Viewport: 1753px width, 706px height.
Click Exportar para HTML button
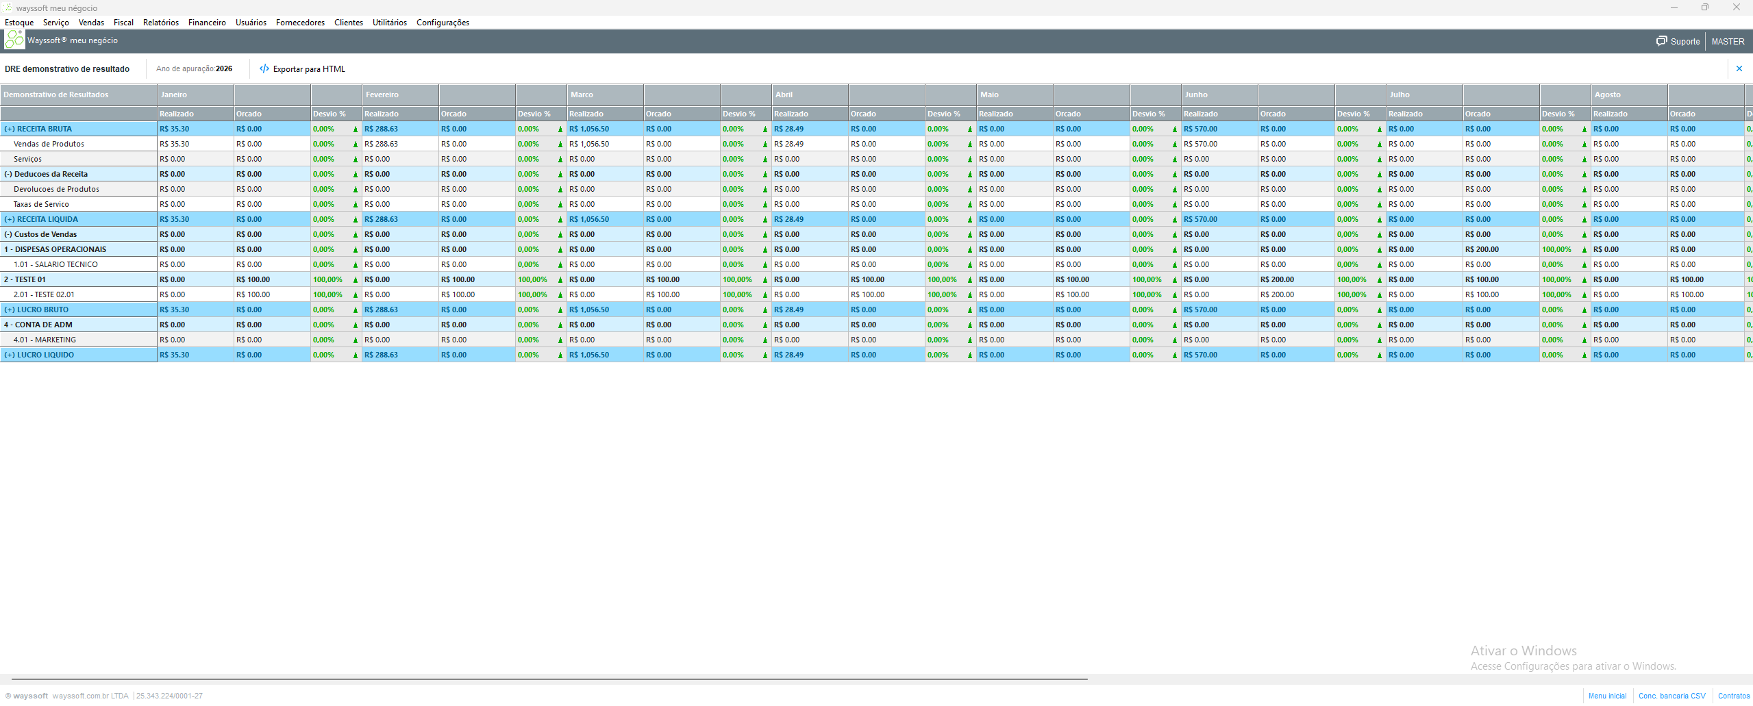pos(302,68)
